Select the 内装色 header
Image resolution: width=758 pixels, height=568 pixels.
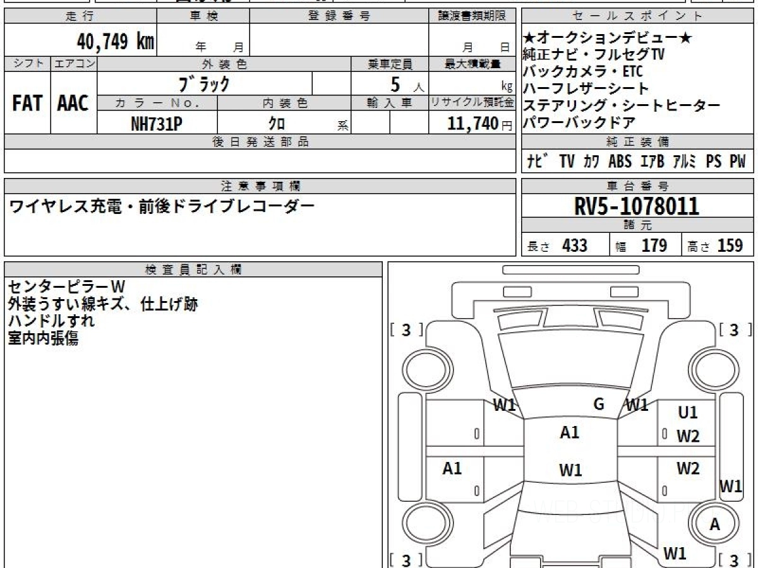point(284,103)
